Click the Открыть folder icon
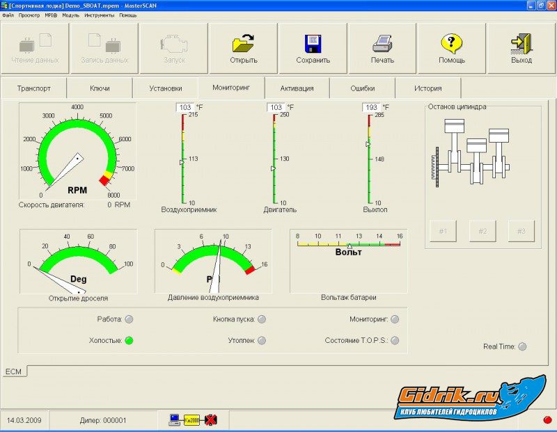This screenshot has width=557, height=432. (x=243, y=43)
